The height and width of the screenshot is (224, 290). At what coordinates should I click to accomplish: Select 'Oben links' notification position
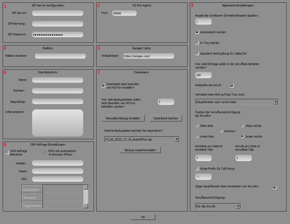[197, 126]
